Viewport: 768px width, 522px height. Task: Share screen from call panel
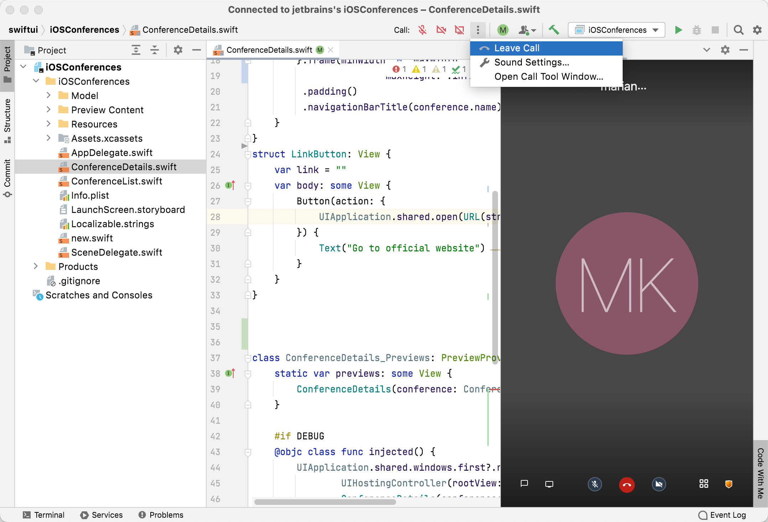(x=549, y=484)
